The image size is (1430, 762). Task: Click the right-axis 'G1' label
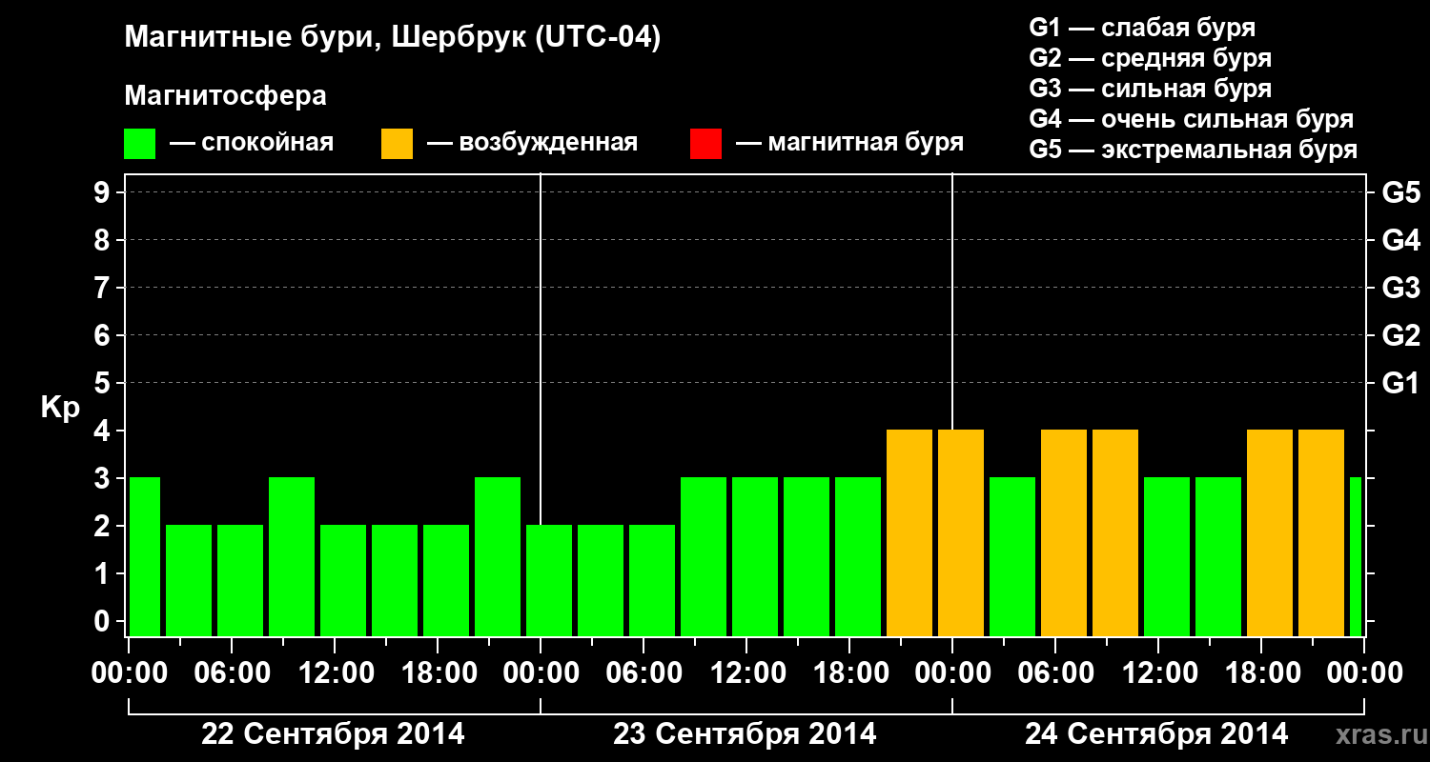click(1400, 383)
